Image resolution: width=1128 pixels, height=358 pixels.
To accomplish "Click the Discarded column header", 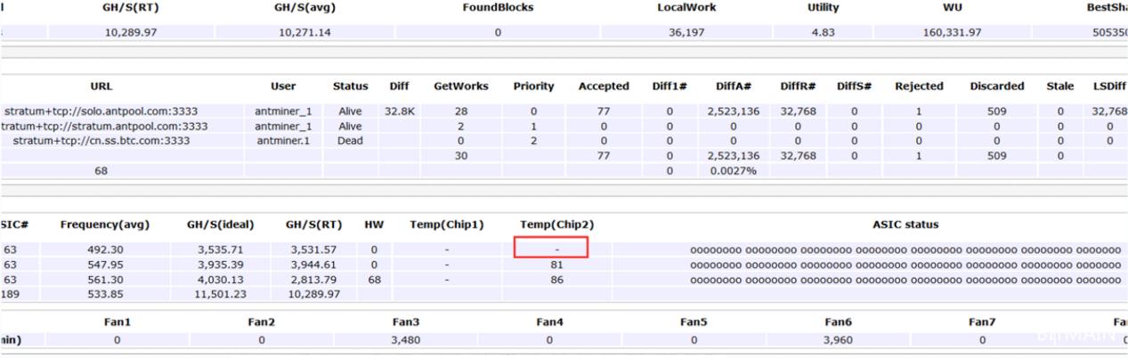I will point(996,86).
